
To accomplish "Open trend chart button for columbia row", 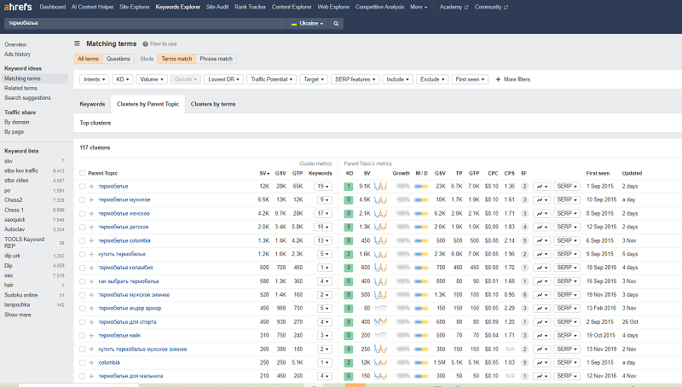I will pyautogui.click(x=542, y=362).
